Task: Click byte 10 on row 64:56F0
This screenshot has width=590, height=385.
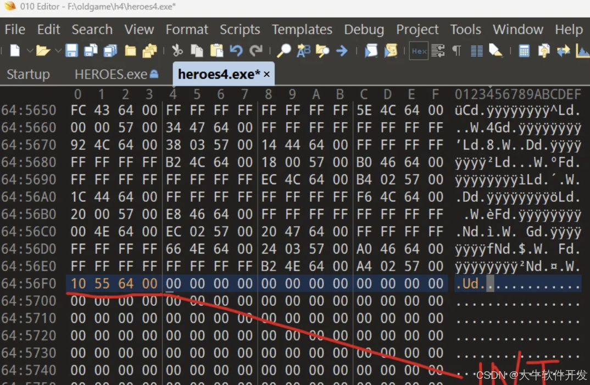Action: click(x=78, y=284)
